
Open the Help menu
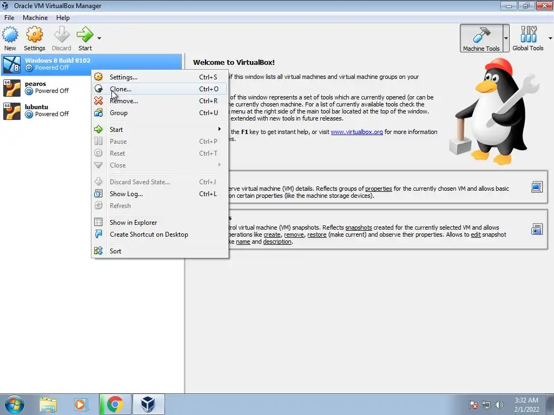pyautogui.click(x=63, y=18)
